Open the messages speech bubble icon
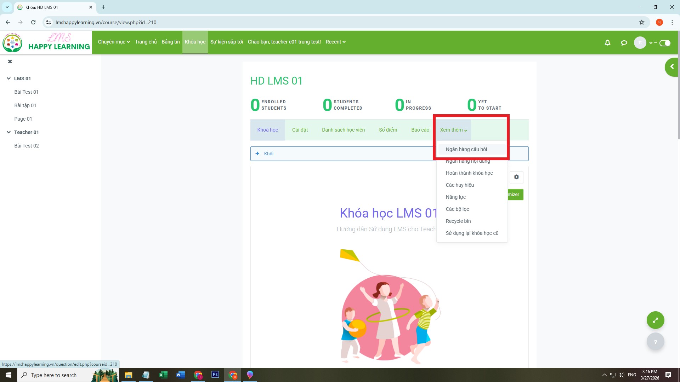 coord(624,42)
